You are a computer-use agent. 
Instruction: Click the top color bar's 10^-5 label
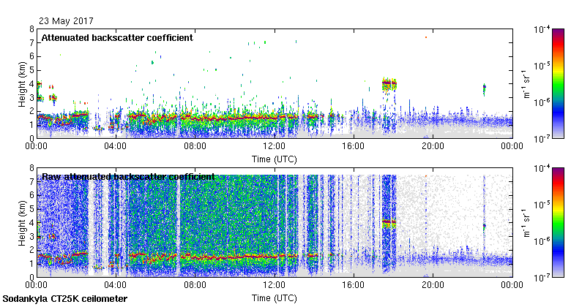(542, 66)
